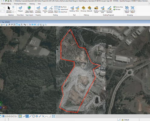Image resolution: width=150 pixels, height=121 pixels.
Task: Select the circle selection mode icon
Action: [13, 9]
